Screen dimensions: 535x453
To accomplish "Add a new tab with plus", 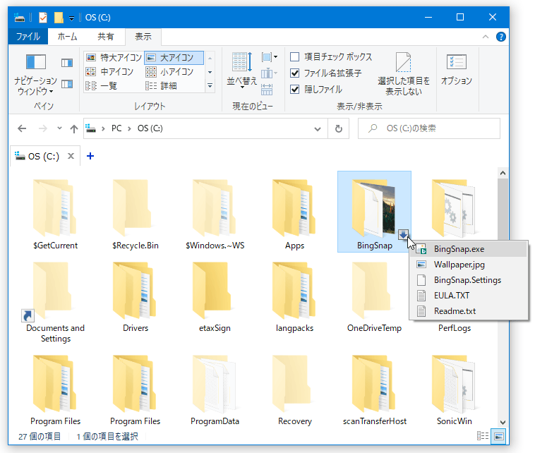I will (x=90, y=156).
